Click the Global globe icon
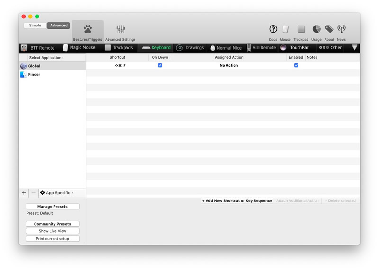This screenshot has width=379, height=270. 23,66
